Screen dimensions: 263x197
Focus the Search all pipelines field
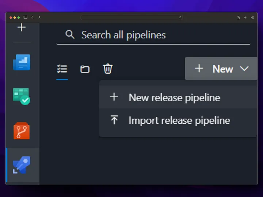point(153,35)
